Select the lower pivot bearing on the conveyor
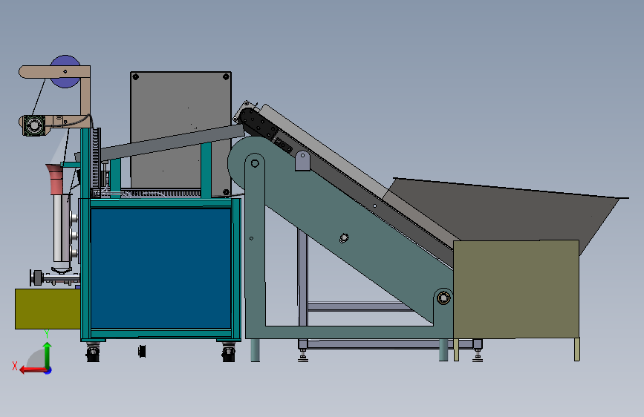The width and height of the screenshot is (644, 417). click(443, 298)
